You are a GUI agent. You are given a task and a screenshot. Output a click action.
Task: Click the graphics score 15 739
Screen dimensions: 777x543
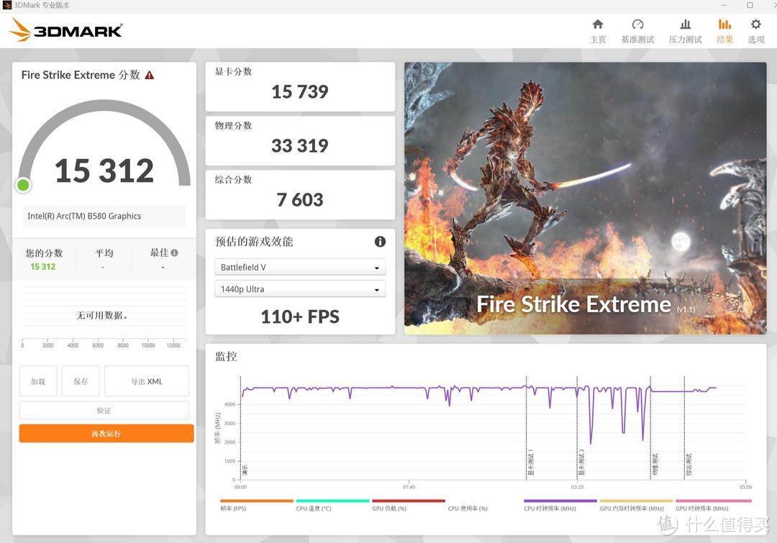(300, 91)
